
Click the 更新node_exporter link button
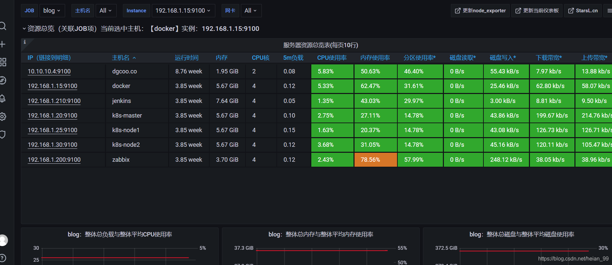tap(480, 11)
